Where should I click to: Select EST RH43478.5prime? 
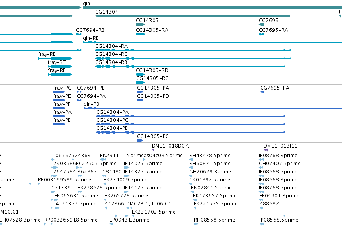tap(210, 156)
